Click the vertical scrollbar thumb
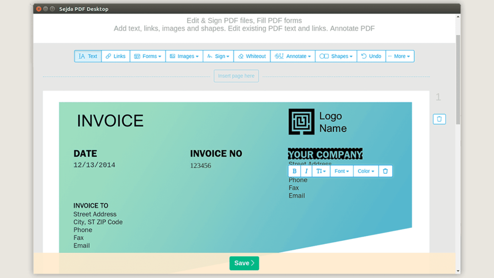 [458, 79]
